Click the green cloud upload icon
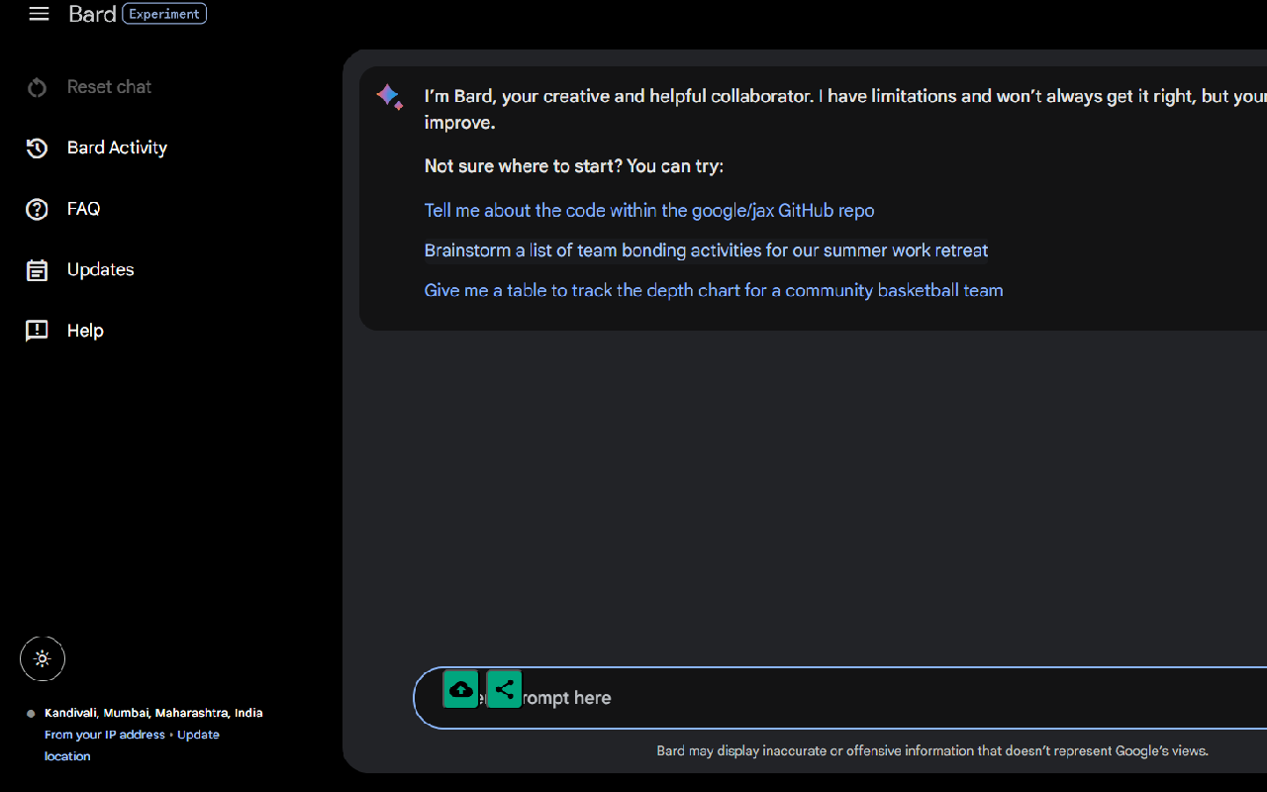 coord(460,689)
